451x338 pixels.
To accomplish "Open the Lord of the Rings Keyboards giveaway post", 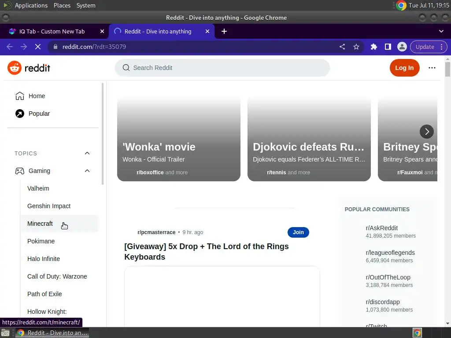I will click(206, 251).
